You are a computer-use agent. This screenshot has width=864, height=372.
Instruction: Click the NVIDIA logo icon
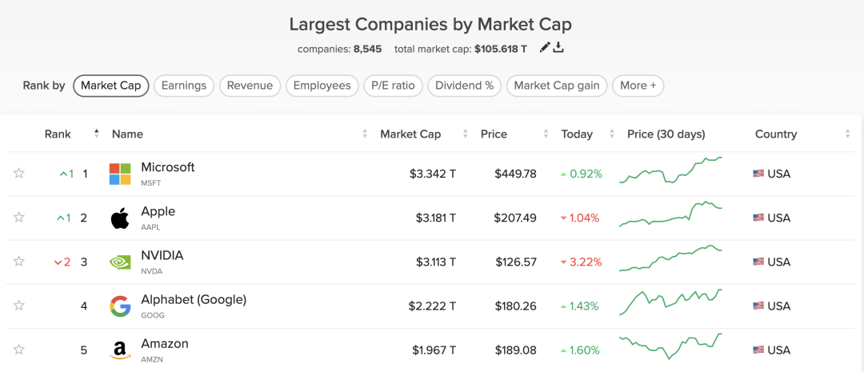(120, 262)
